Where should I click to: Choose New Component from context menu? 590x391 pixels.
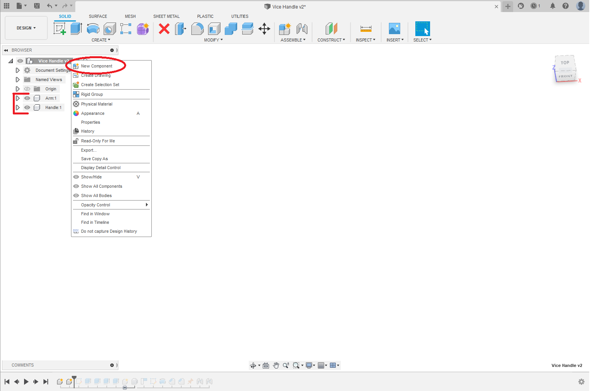click(96, 66)
